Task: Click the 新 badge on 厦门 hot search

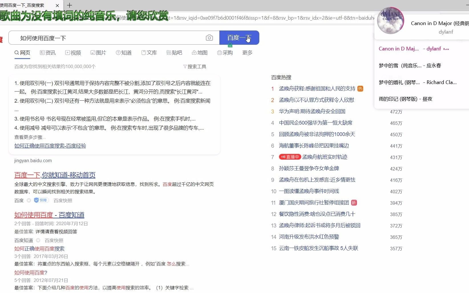Action: pyautogui.click(x=354, y=203)
